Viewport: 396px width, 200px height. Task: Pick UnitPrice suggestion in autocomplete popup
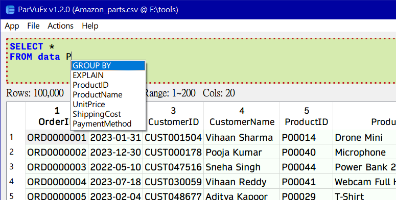pos(108,105)
